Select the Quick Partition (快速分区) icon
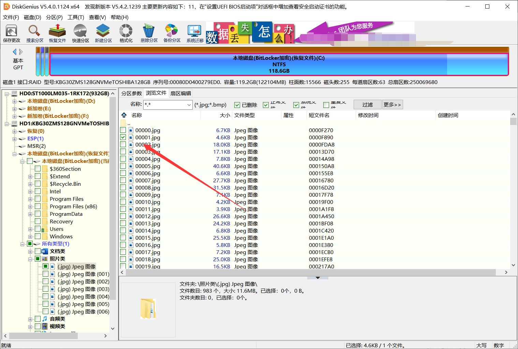 coord(80,33)
